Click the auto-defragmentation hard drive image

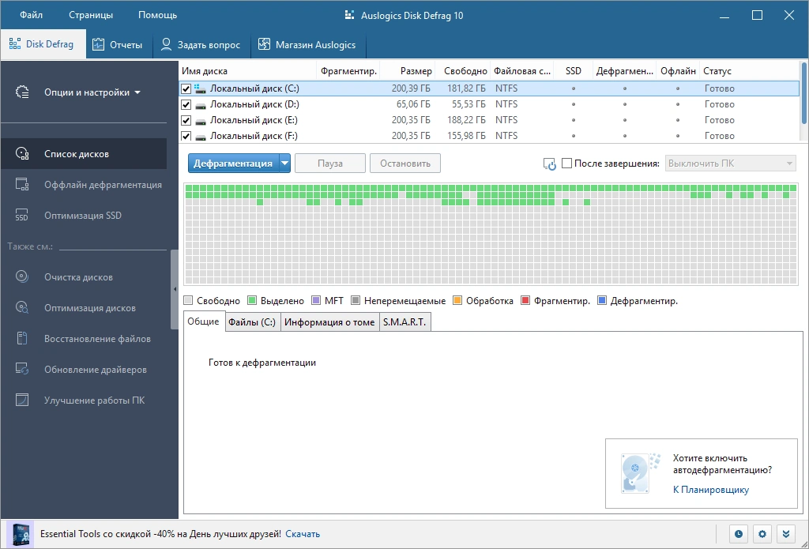640,474
